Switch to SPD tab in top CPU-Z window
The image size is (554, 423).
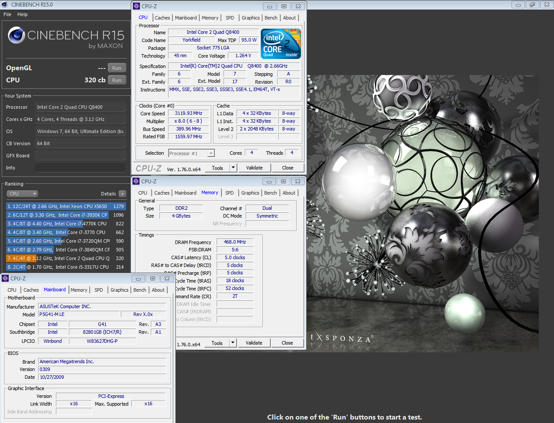pos(230,18)
